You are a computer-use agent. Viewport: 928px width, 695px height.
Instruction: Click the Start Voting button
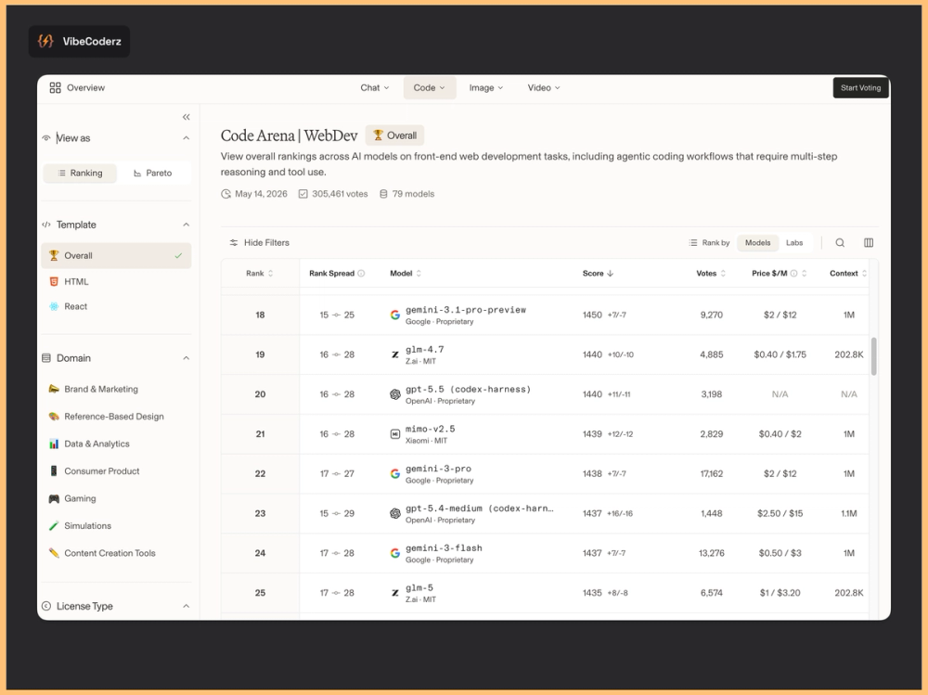coord(860,87)
